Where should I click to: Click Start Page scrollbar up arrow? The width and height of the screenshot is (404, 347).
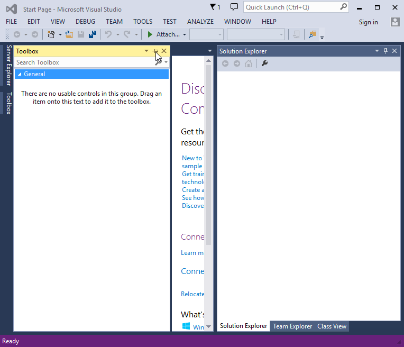point(209,61)
